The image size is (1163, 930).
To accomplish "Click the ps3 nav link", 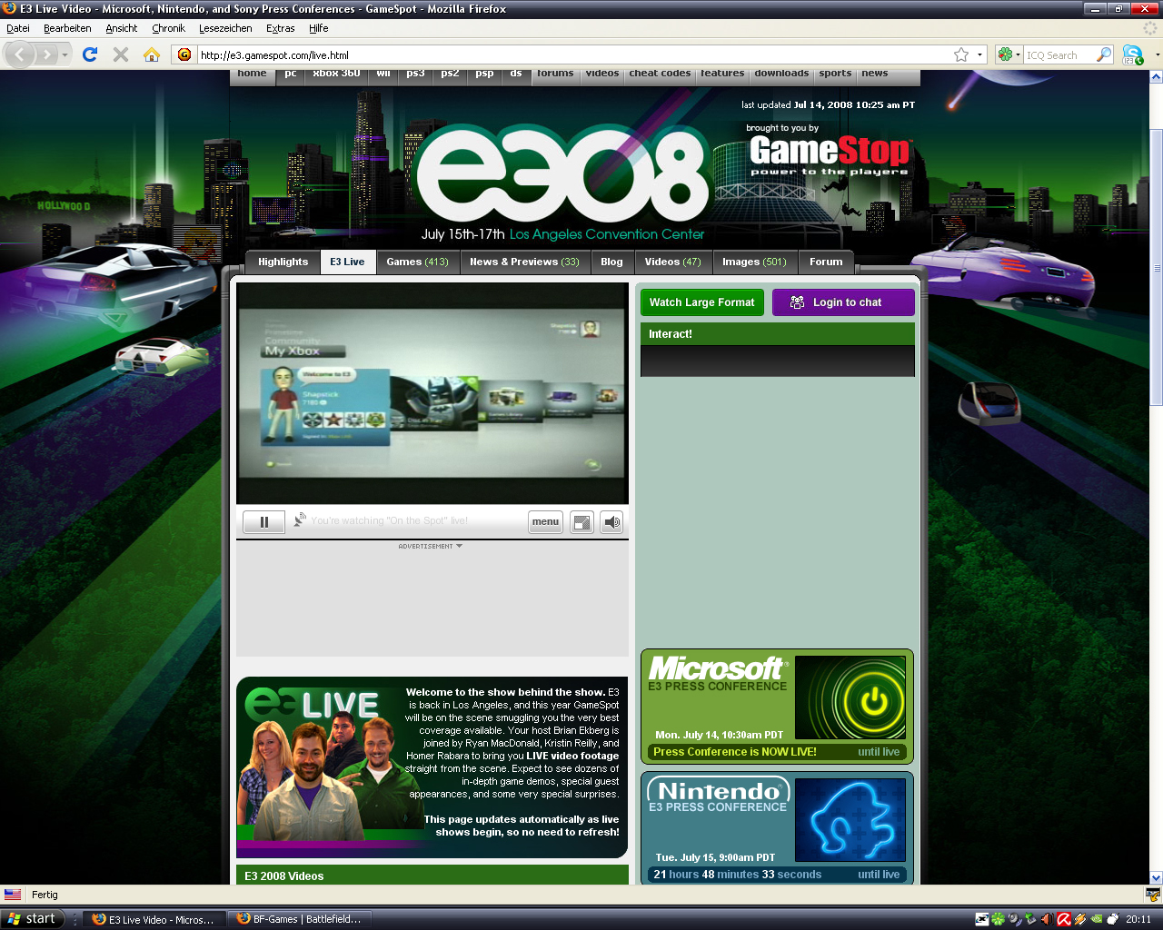I will [415, 74].
